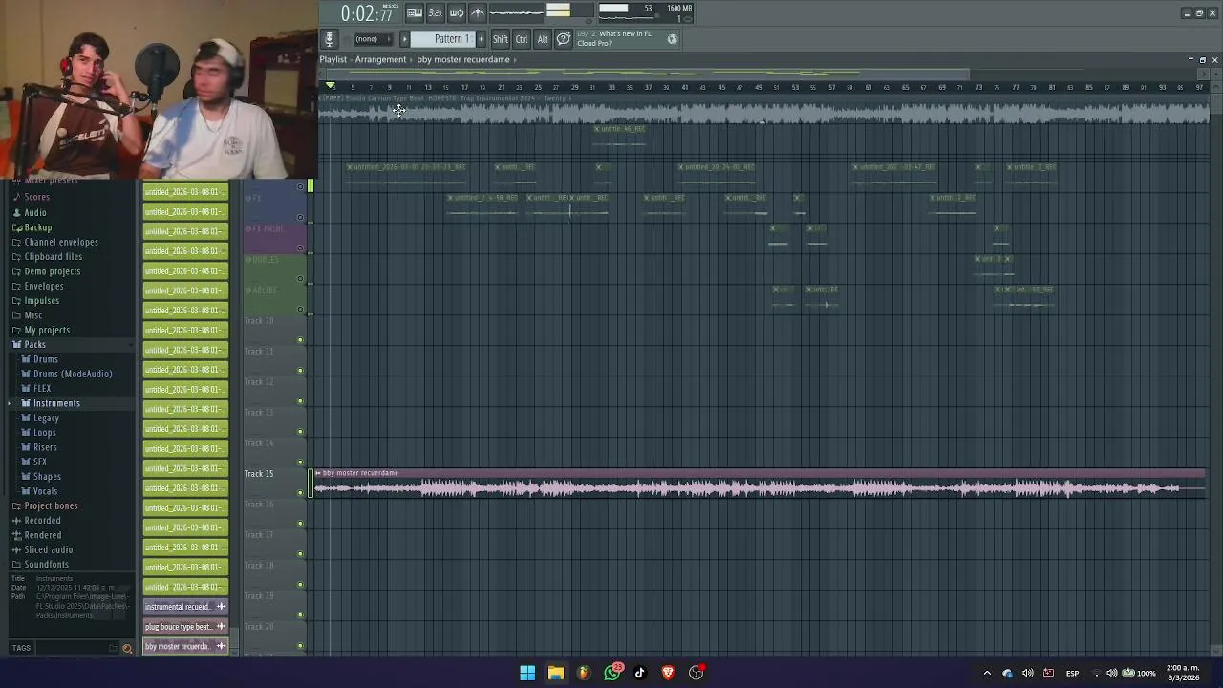The image size is (1223, 688).
Task: Select Track 15 header label
Action: tap(259, 474)
